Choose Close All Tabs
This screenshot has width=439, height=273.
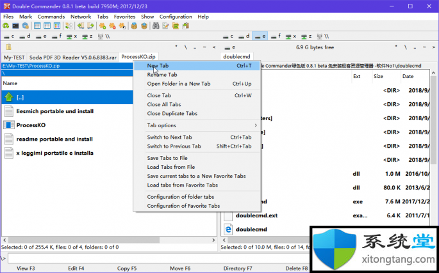197,104
